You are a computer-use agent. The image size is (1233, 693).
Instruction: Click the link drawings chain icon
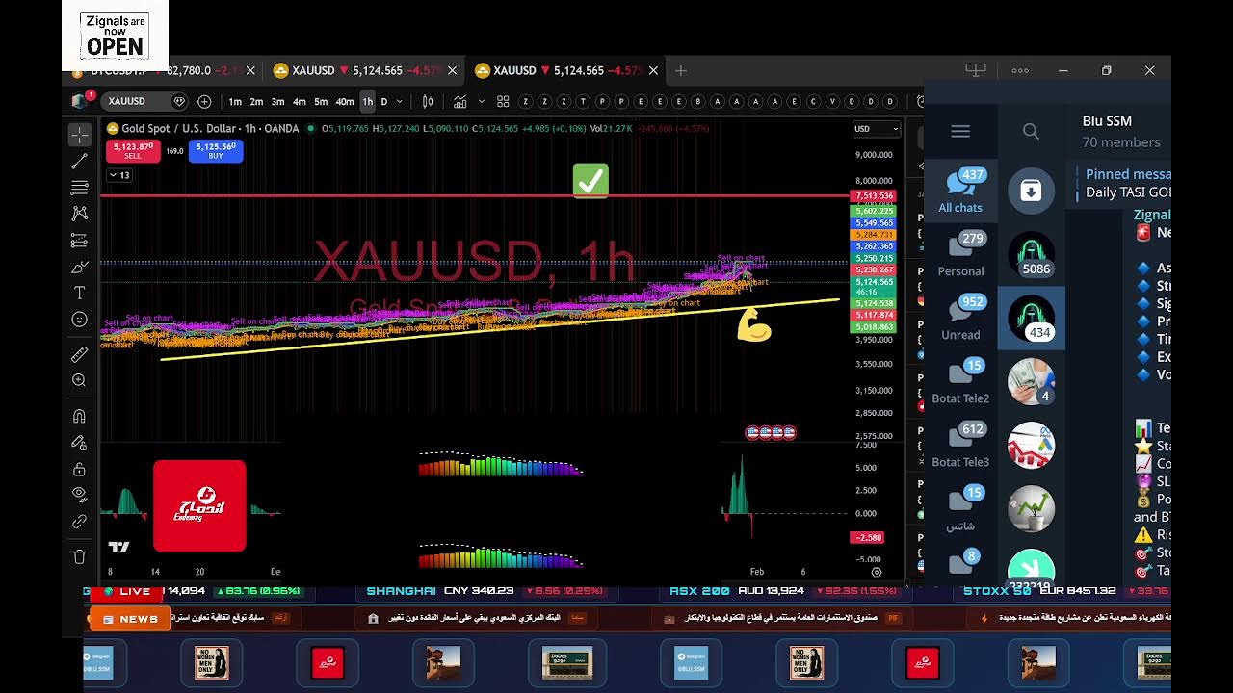80,521
